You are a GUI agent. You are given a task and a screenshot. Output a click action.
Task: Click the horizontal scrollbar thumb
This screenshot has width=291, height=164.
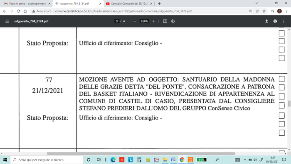(141, 154)
